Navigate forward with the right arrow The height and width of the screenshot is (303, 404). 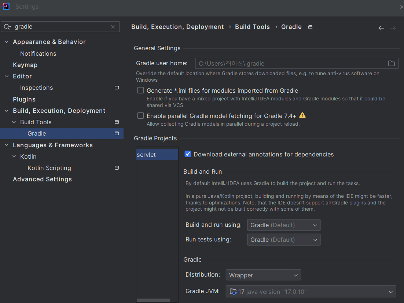click(x=393, y=28)
